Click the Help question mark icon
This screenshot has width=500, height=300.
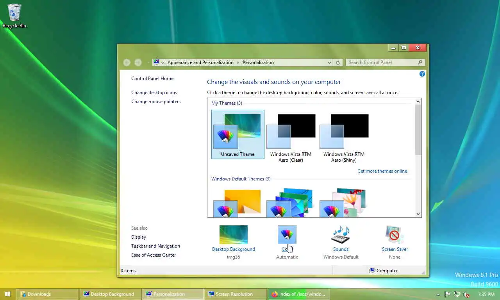click(422, 74)
